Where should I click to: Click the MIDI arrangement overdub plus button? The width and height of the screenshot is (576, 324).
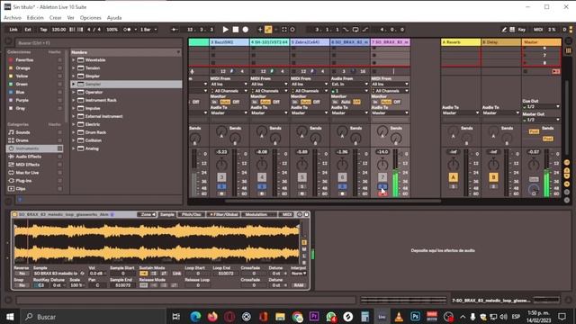260,30
